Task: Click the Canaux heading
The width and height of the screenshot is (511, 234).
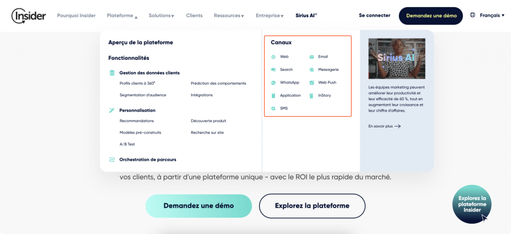Action: (x=281, y=42)
